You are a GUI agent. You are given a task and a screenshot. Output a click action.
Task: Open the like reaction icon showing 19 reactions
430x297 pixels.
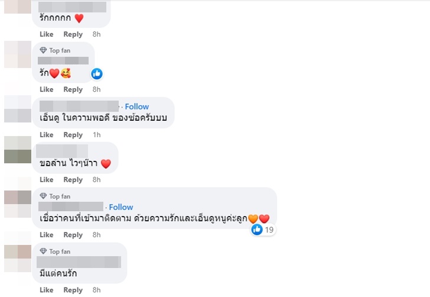click(257, 230)
